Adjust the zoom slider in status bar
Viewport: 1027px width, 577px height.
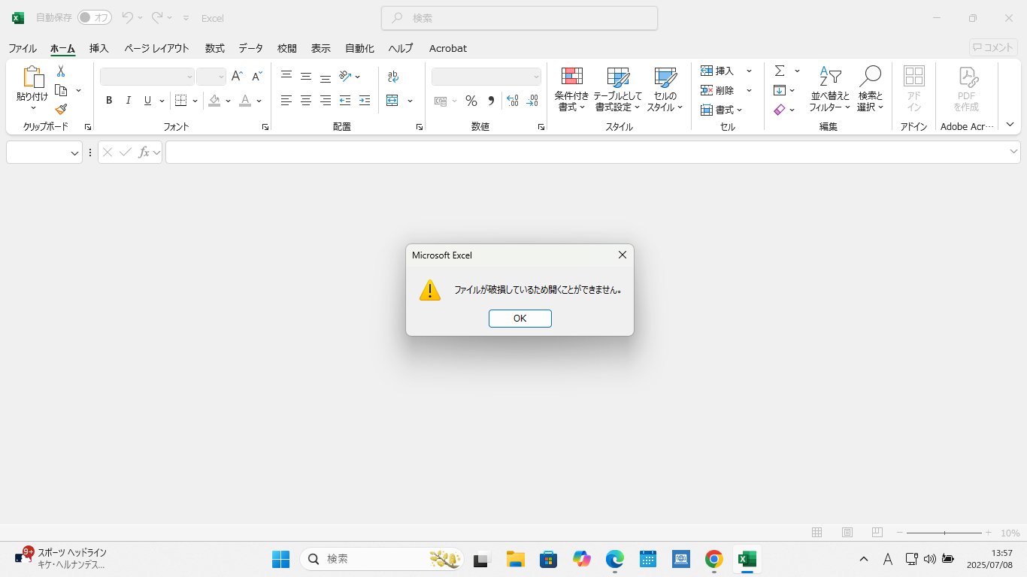tap(945, 533)
